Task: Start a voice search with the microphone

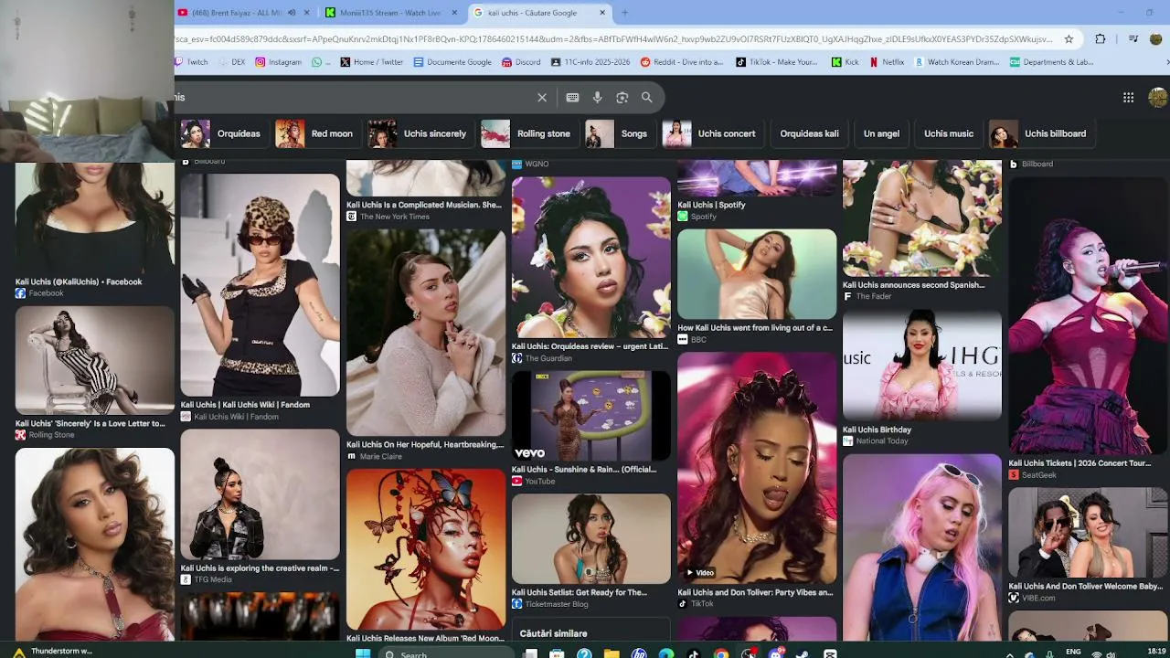Action: (x=597, y=97)
